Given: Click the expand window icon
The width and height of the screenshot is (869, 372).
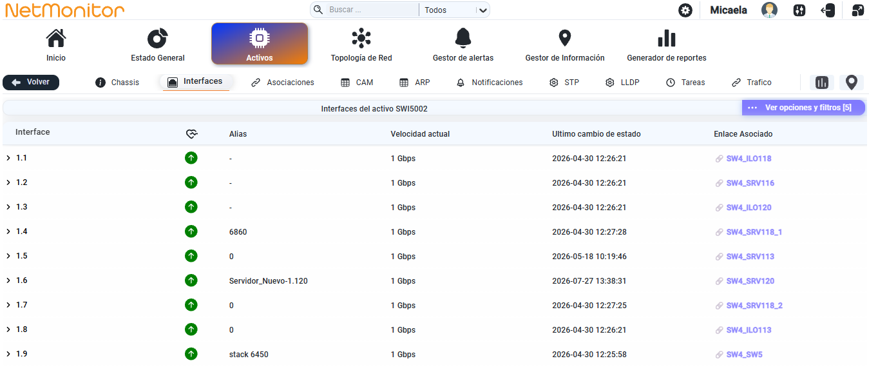Looking at the screenshot, I should tap(857, 10).
